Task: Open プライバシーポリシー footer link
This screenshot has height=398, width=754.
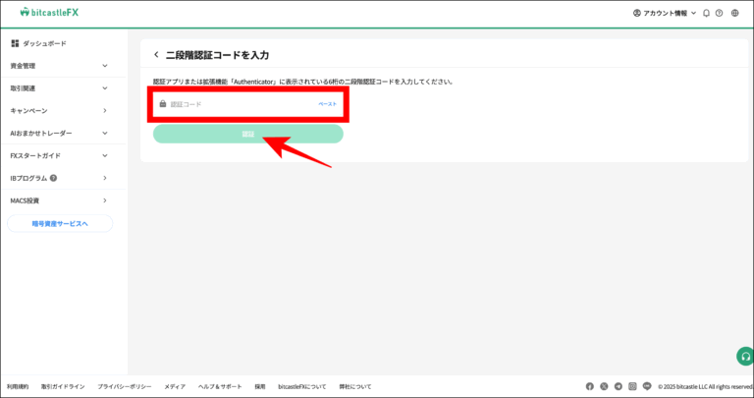Action: (125, 386)
